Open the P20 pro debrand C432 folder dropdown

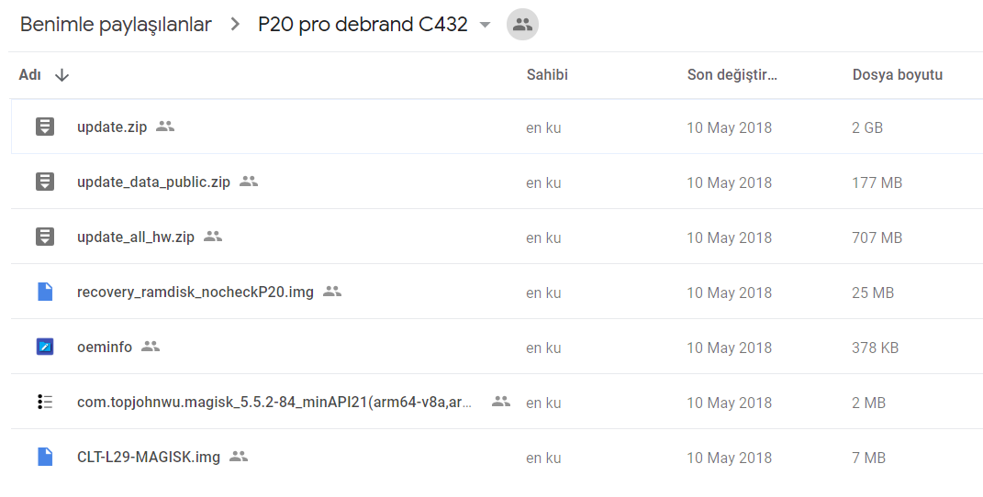coord(485,25)
